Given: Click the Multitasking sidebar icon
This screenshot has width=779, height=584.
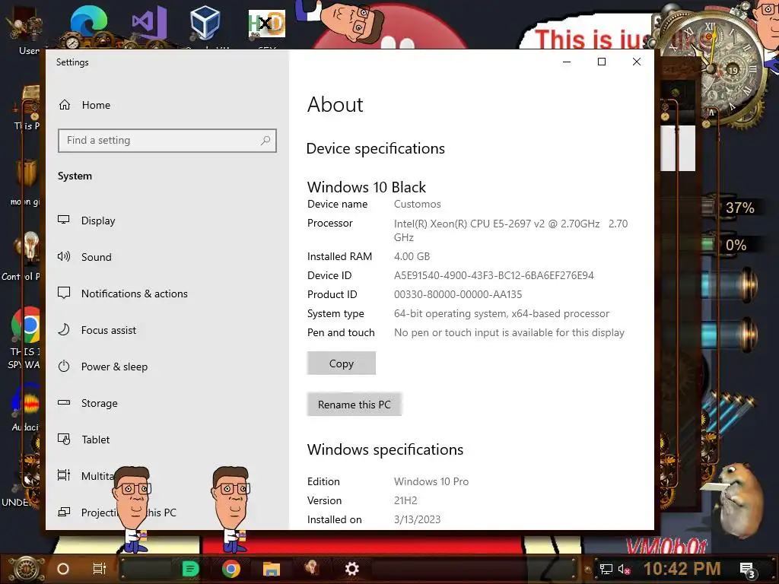Looking at the screenshot, I should tap(64, 475).
